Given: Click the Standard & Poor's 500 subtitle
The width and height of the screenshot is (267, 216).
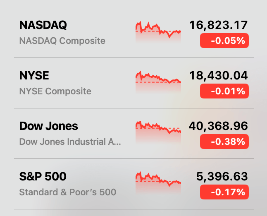Looking at the screenshot, I should pyautogui.click(x=68, y=192).
